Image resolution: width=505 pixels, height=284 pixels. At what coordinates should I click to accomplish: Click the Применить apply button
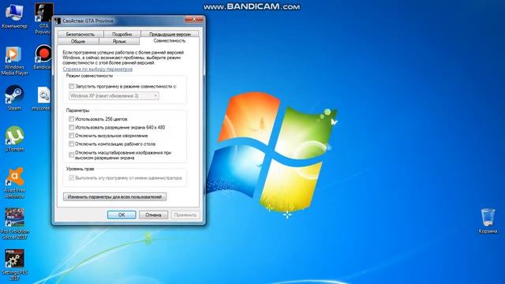click(x=185, y=215)
